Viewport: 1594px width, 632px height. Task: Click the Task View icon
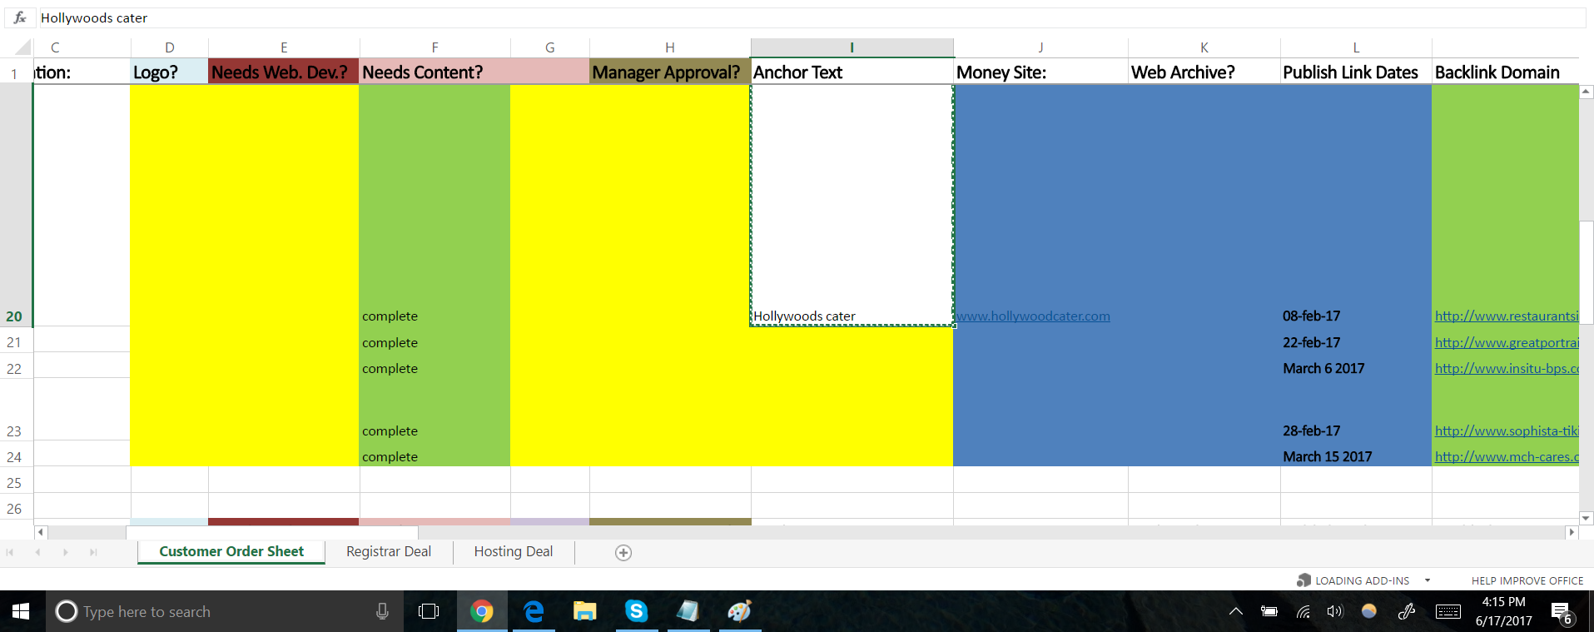click(429, 612)
